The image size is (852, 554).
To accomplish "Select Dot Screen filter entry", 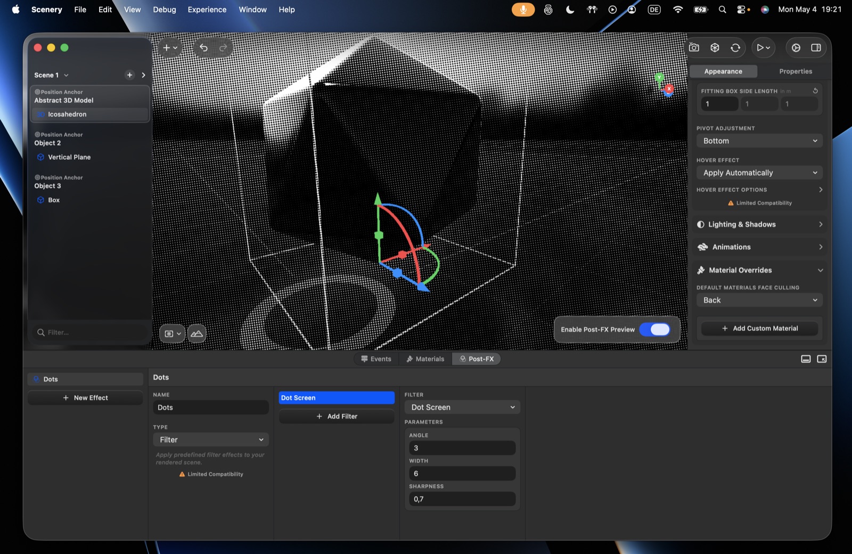I will coord(337,398).
